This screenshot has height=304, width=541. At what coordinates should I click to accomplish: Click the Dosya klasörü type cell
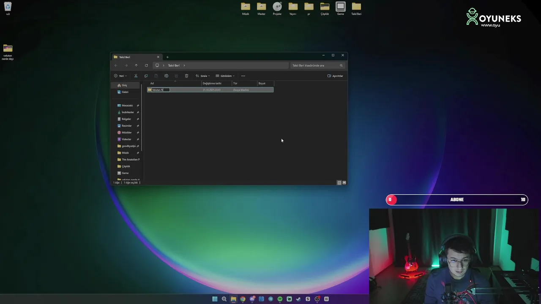[241, 90]
